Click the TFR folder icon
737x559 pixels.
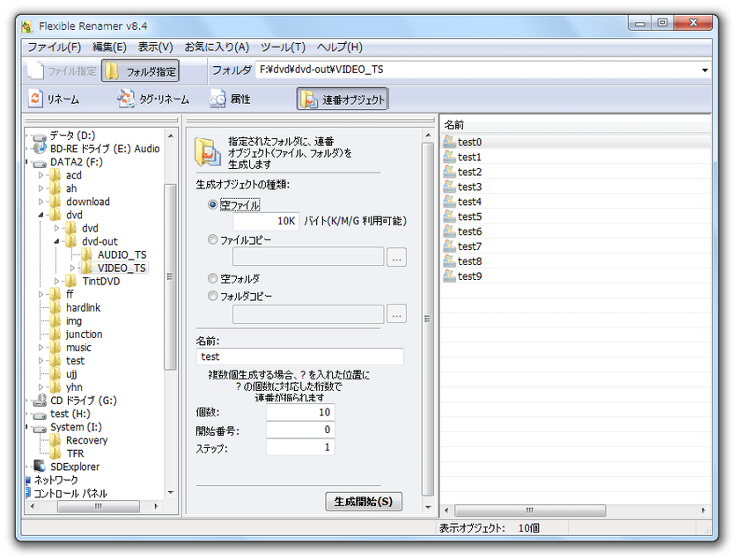(55, 453)
